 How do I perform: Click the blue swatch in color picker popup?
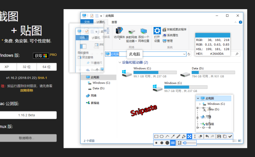(213, 35)
